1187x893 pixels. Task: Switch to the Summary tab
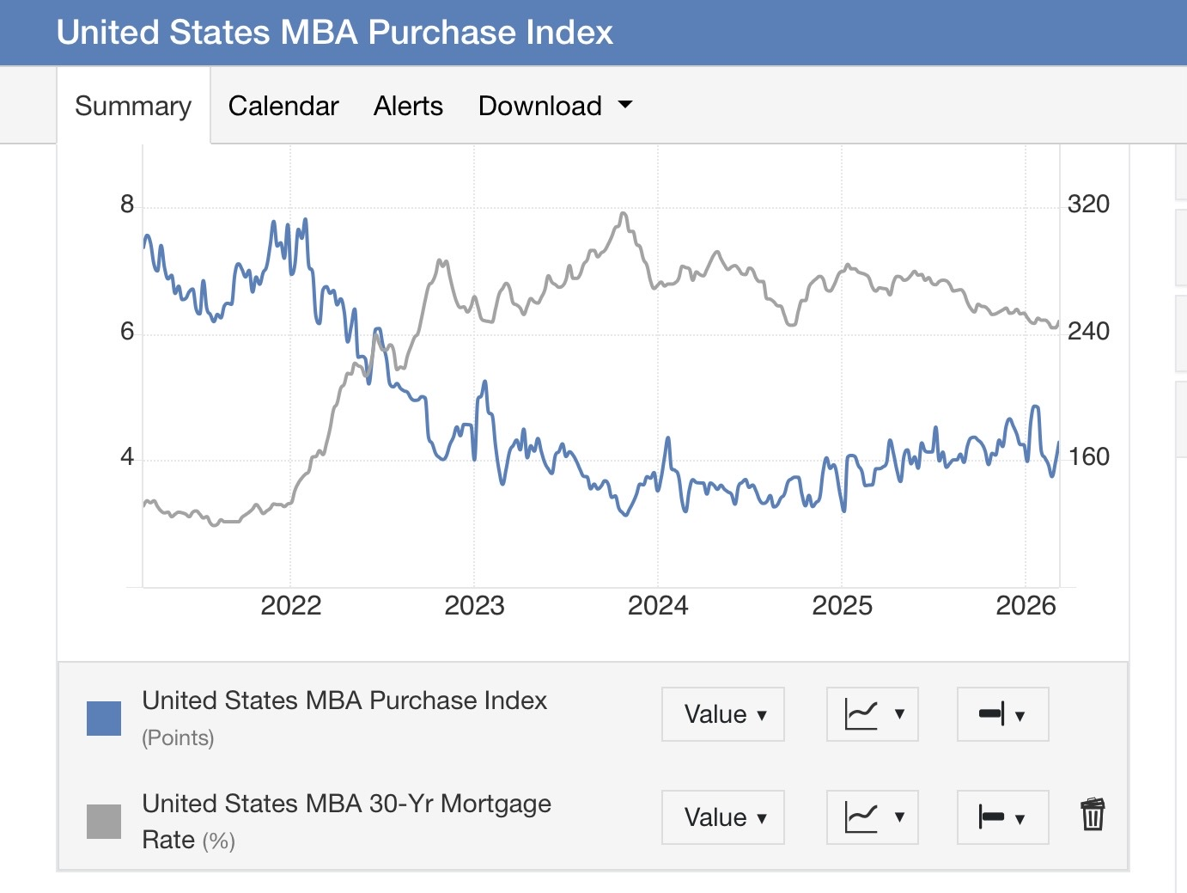133,106
